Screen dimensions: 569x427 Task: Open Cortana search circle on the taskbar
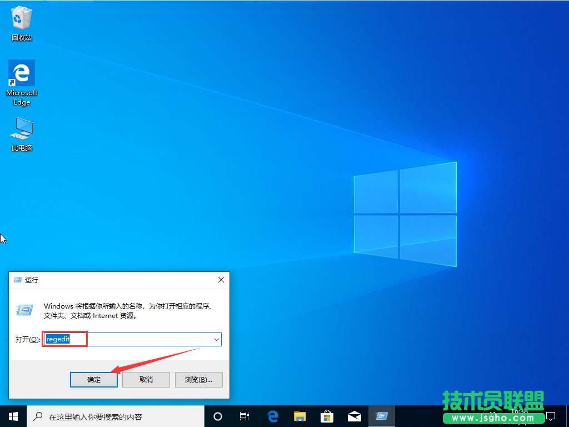coord(217,416)
